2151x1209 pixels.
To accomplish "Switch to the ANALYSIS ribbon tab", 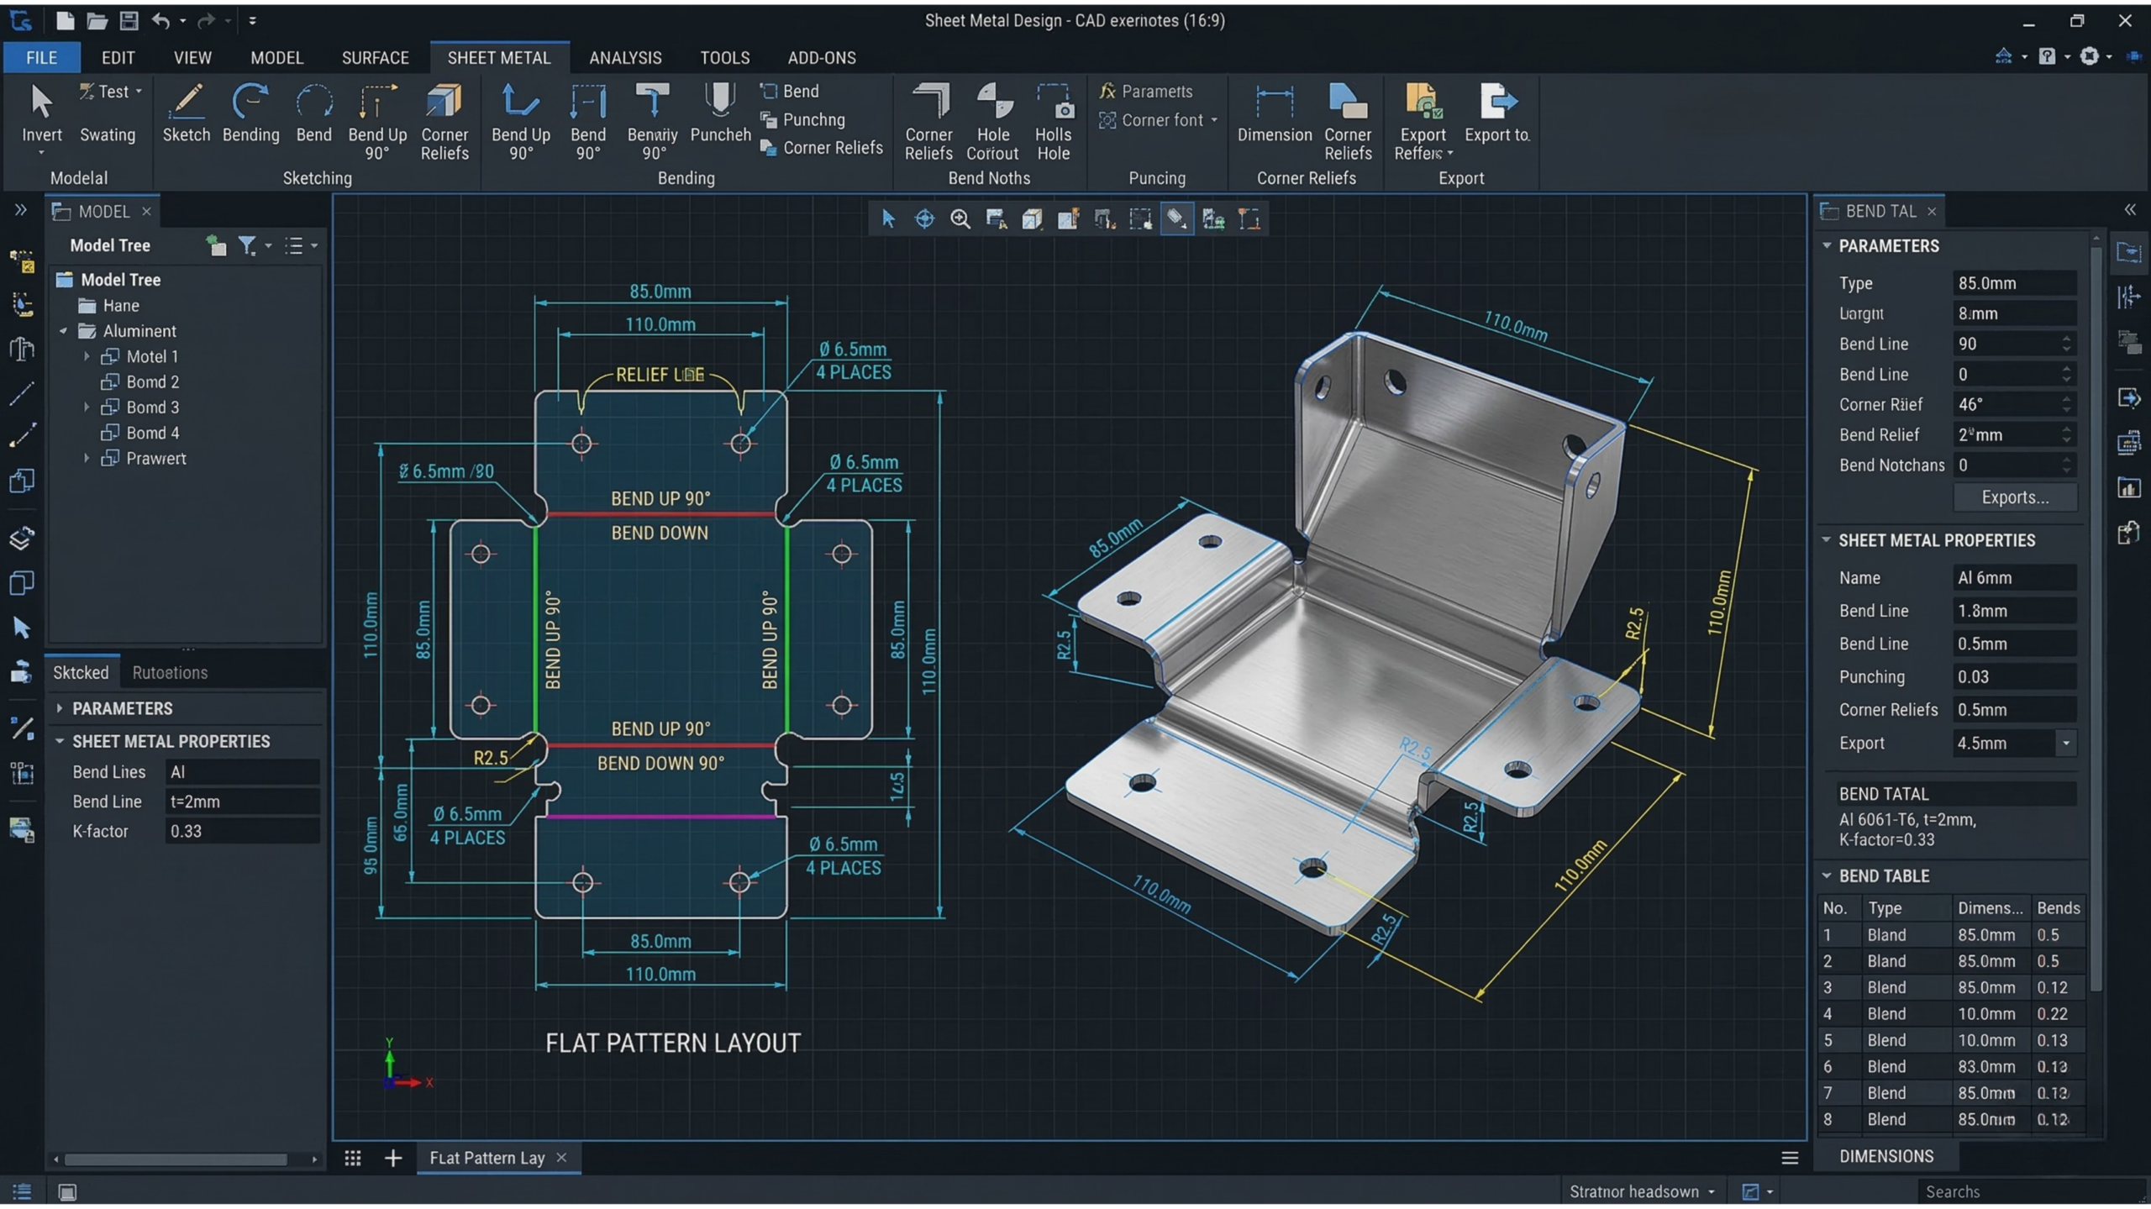I will click(x=625, y=57).
